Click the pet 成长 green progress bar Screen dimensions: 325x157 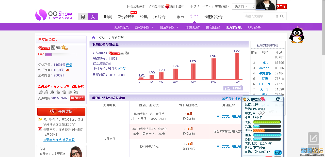pyautogui.click(x=267, y=122)
